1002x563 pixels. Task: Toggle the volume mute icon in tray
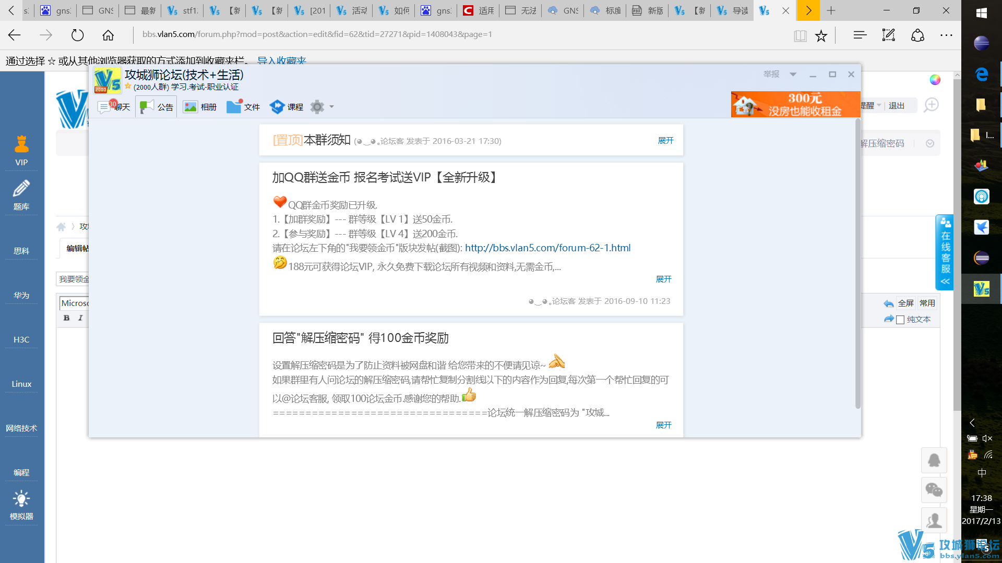987,438
